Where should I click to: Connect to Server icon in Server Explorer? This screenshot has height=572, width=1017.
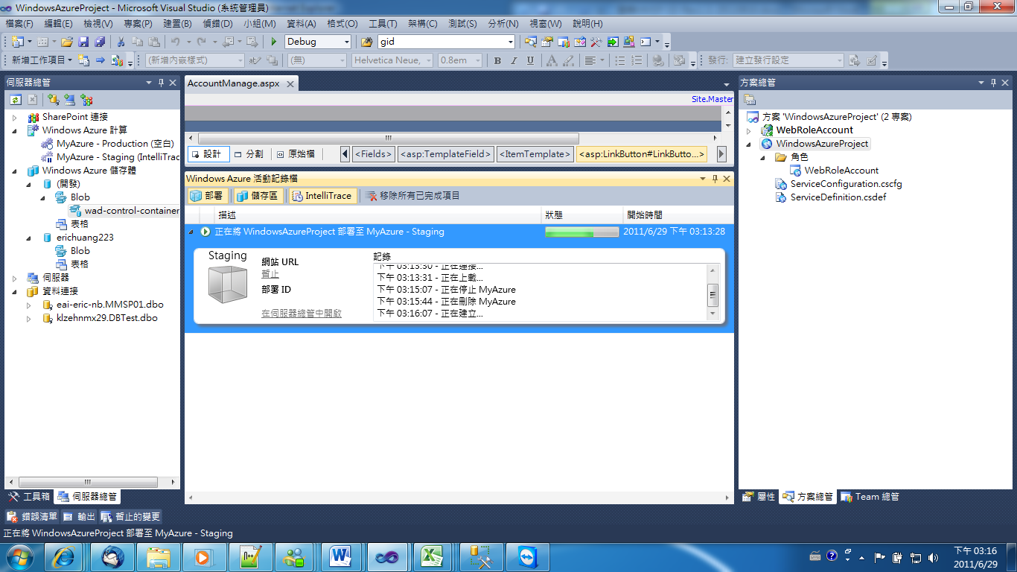(x=69, y=99)
